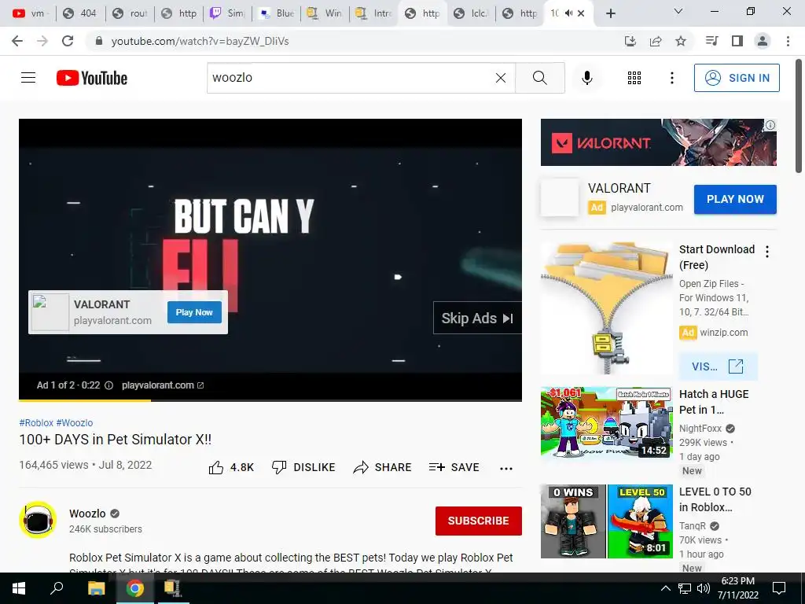The height and width of the screenshot is (604, 805).
Task: Start voice search with microphone icon
Action: 586,78
